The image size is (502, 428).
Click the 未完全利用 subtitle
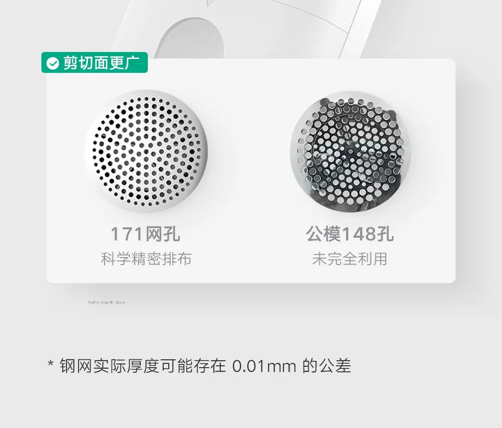coord(350,259)
